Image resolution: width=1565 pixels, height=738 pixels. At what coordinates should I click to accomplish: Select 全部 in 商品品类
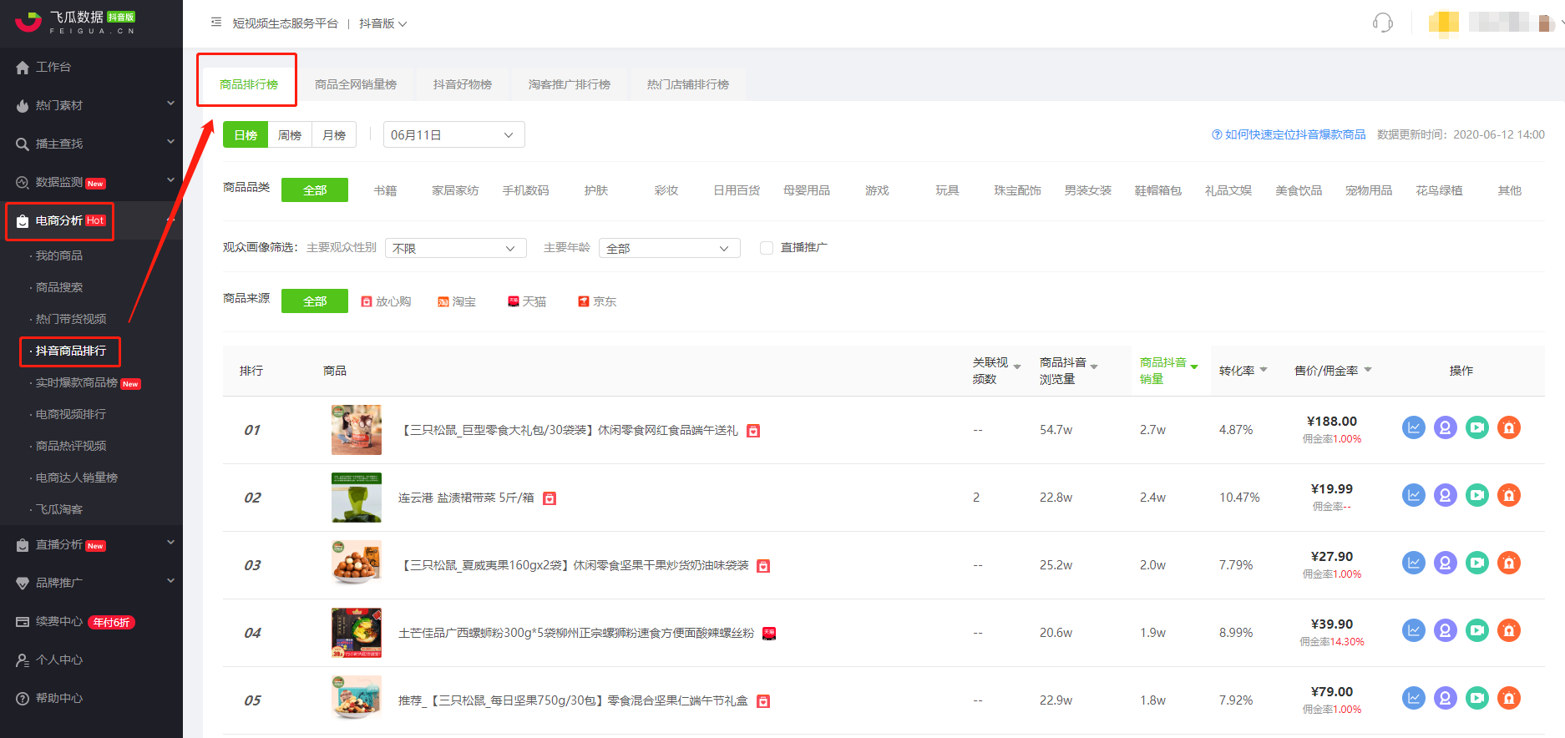point(315,190)
